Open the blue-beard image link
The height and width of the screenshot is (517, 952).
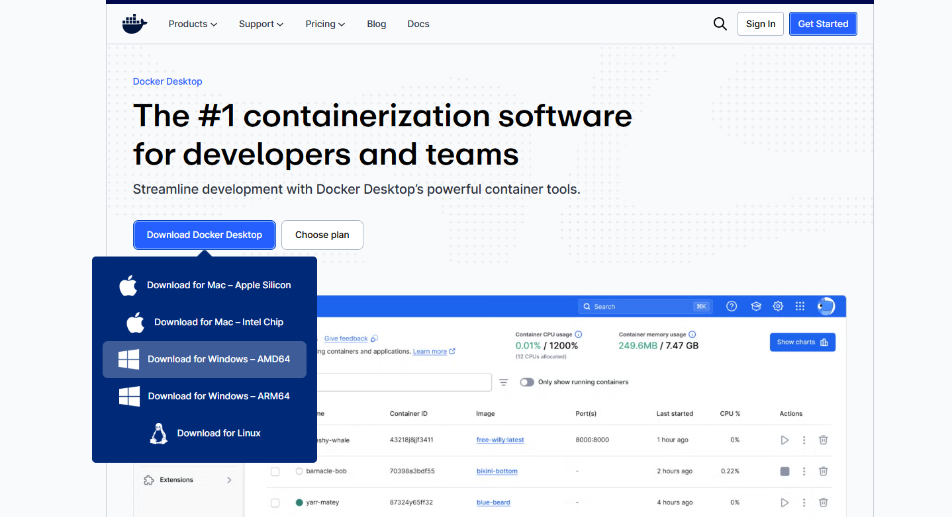pos(493,502)
